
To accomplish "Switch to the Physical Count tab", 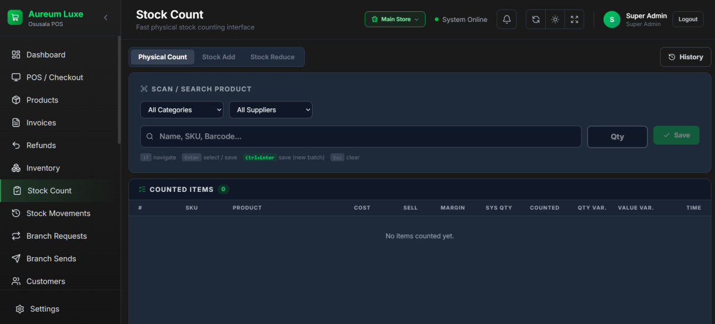I will tap(162, 57).
